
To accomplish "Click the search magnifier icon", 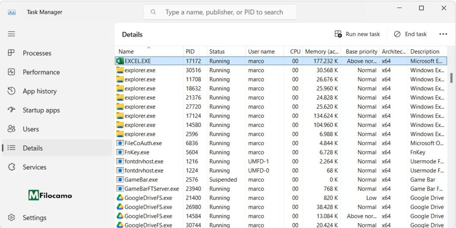I will 153,12.
